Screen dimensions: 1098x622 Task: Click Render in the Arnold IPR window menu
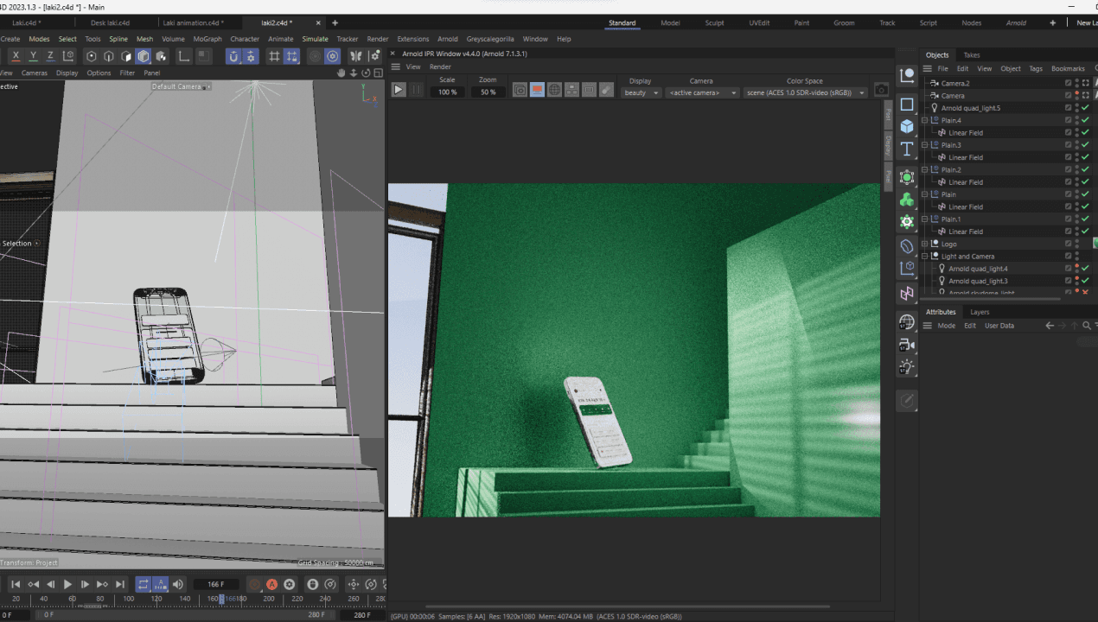coord(440,67)
